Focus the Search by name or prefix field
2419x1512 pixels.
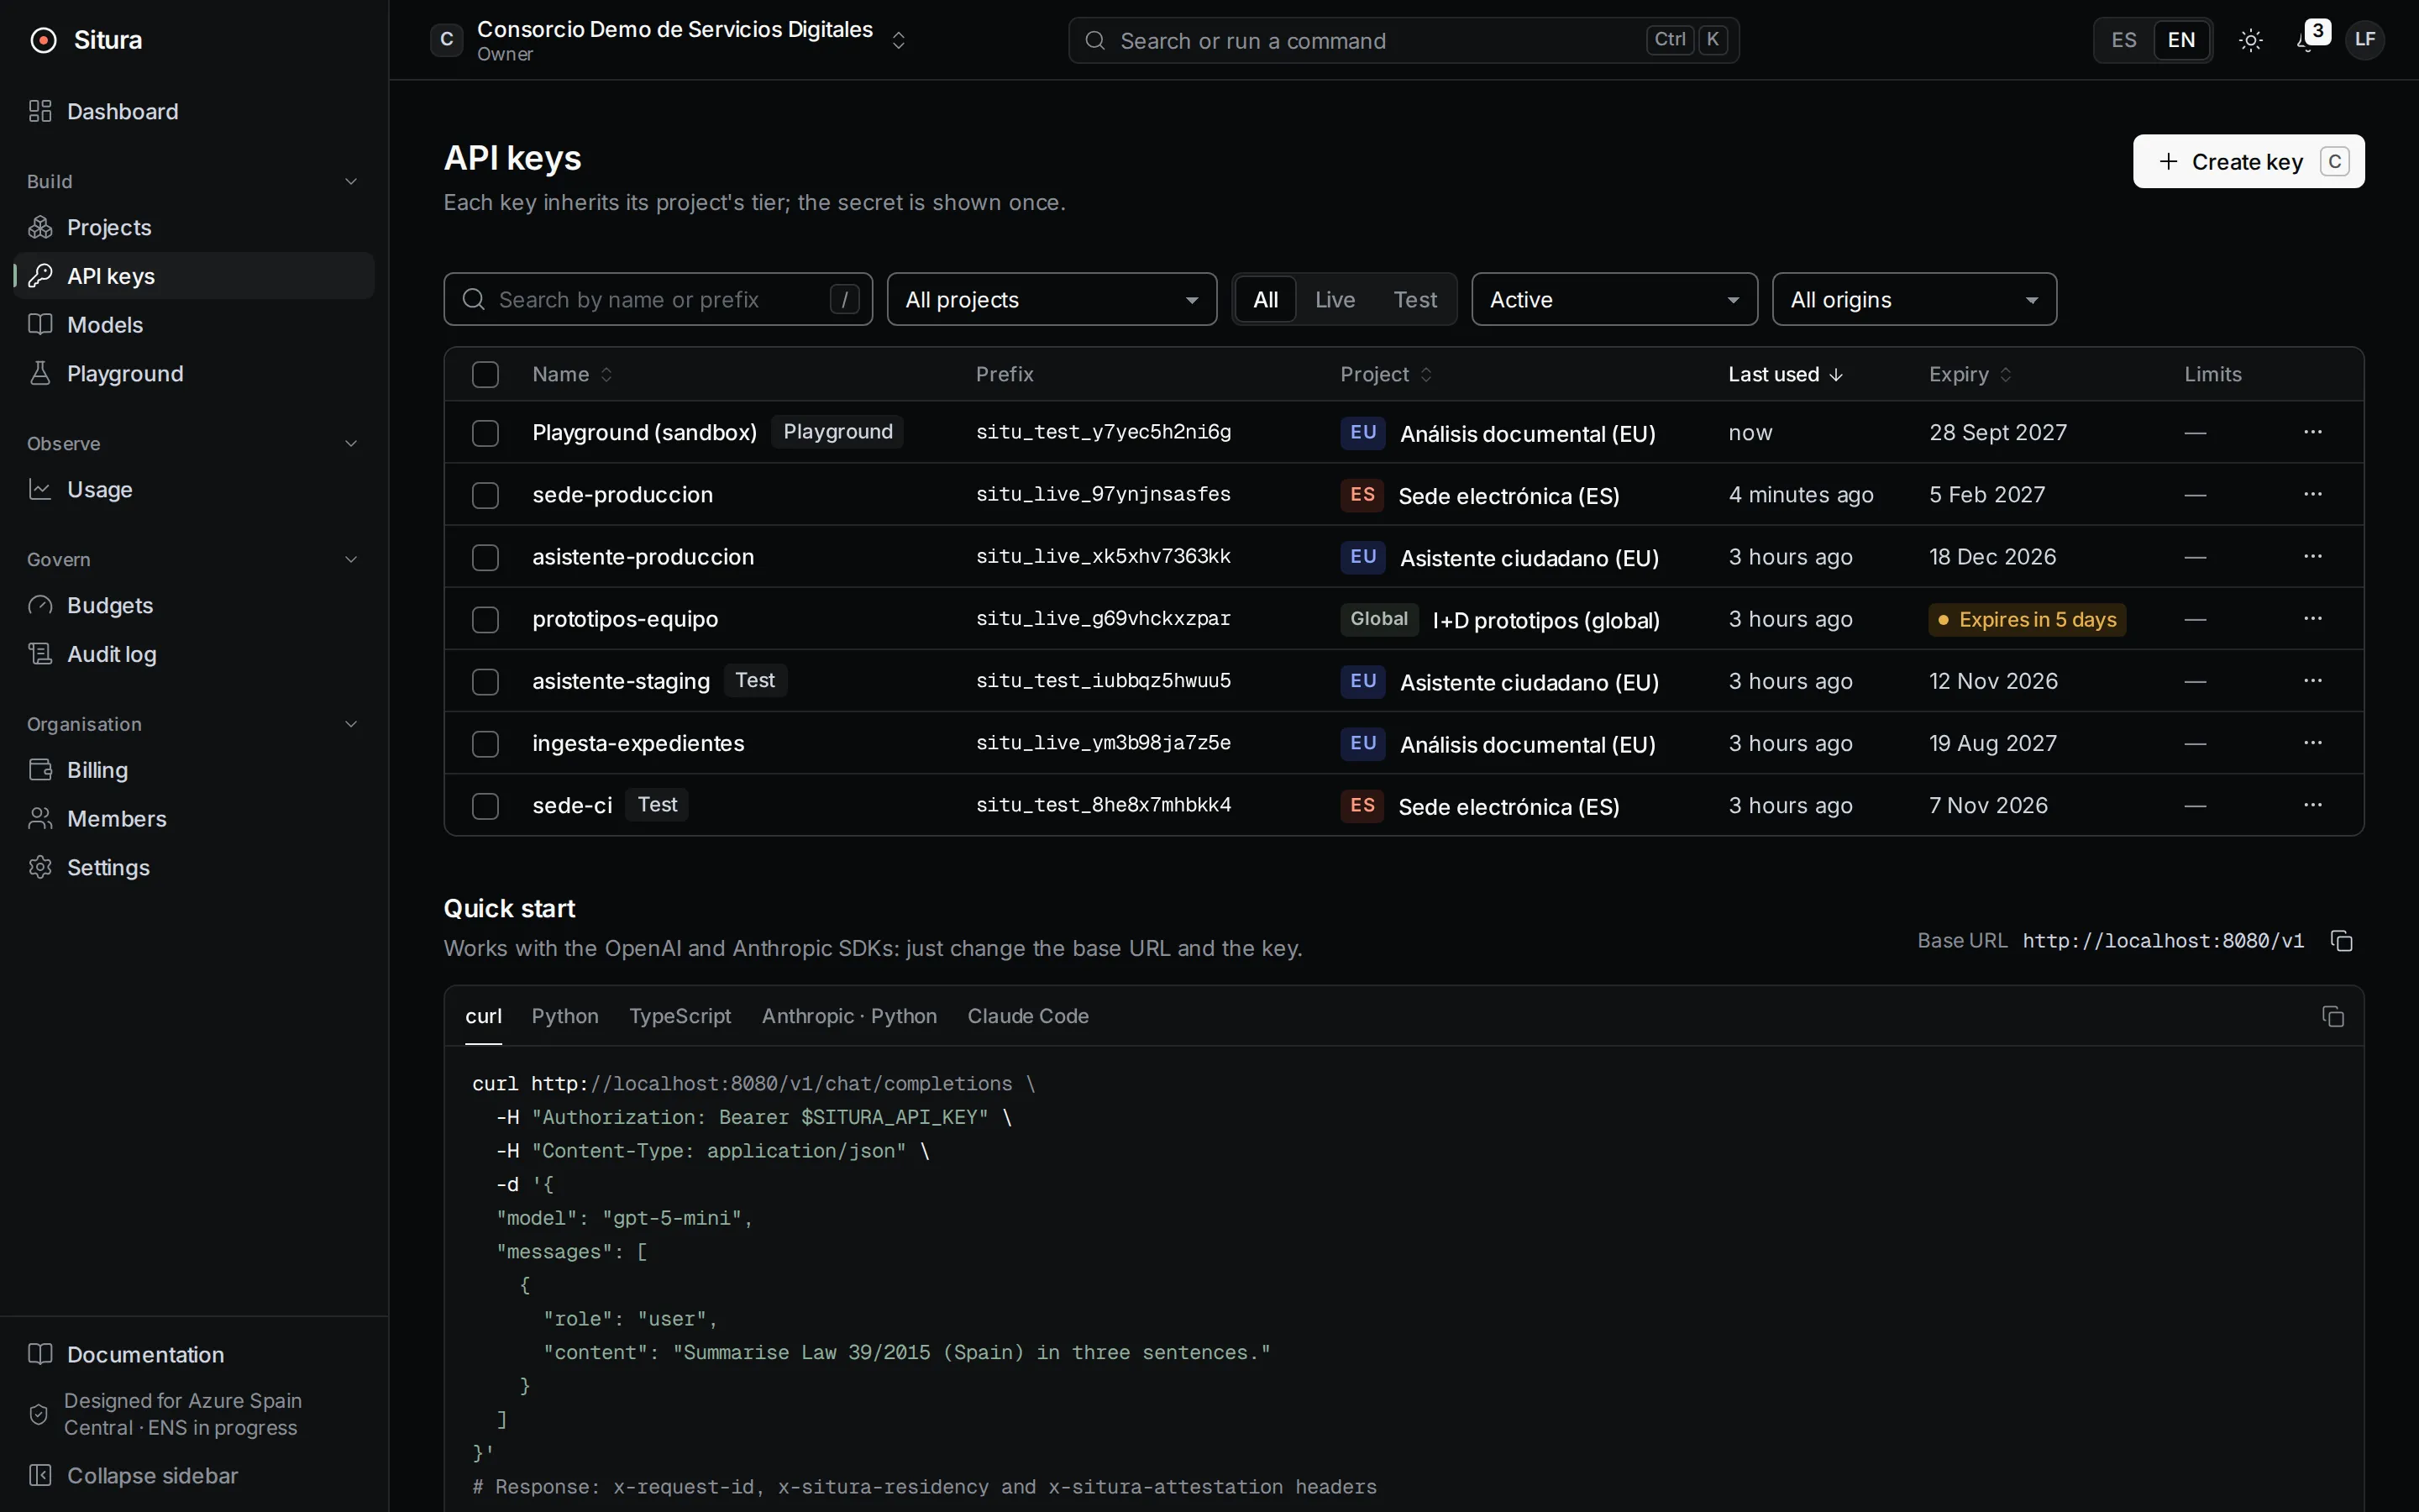pos(658,299)
